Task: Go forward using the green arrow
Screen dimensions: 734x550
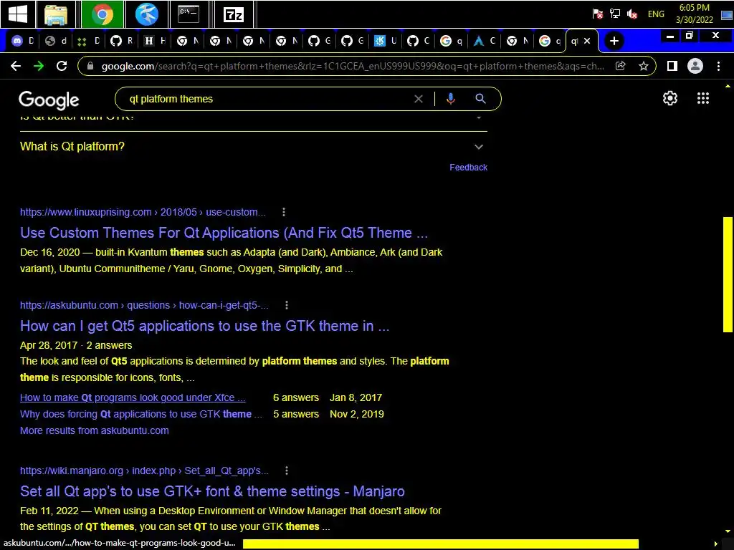Action: 39,66
